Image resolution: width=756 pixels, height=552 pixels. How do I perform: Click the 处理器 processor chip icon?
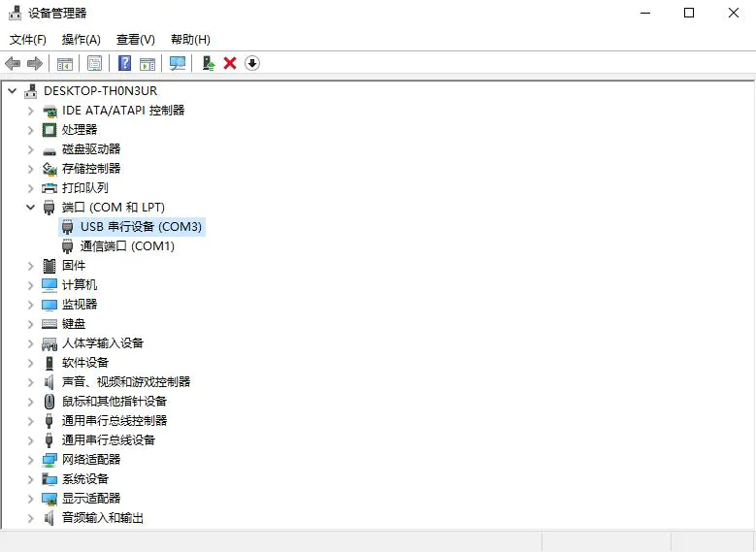(49, 130)
